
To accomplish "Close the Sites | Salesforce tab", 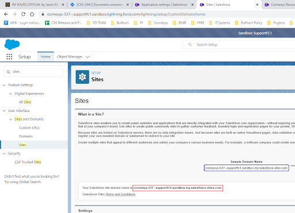I will tap(258, 5).
